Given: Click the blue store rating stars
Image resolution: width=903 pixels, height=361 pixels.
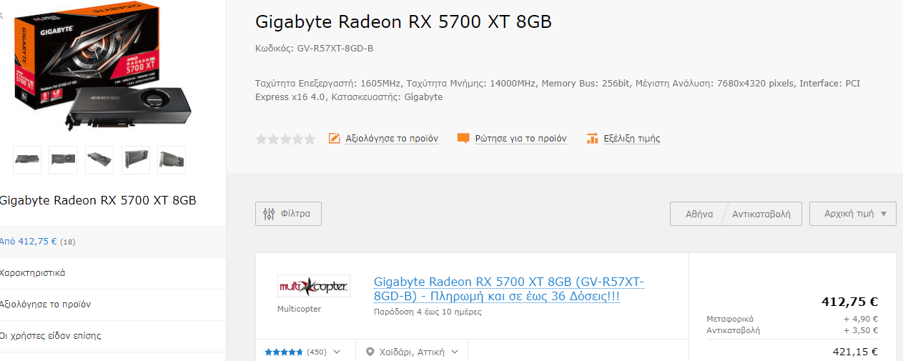Looking at the screenshot, I should (283, 352).
